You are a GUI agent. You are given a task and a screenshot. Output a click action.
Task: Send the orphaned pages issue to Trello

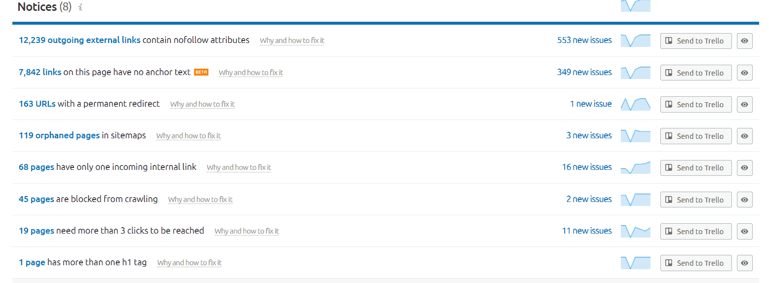pos(695,136)
